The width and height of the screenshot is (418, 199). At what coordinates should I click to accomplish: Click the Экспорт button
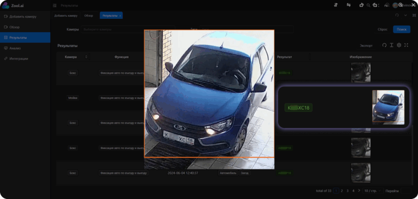point(366,45)
